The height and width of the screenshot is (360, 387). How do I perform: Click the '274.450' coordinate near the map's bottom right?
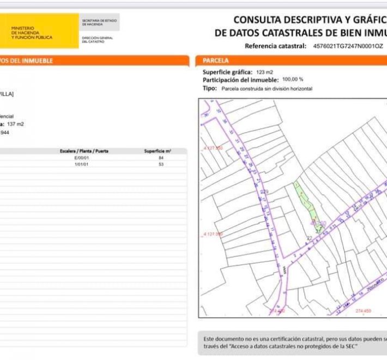[x=364, y=311]
